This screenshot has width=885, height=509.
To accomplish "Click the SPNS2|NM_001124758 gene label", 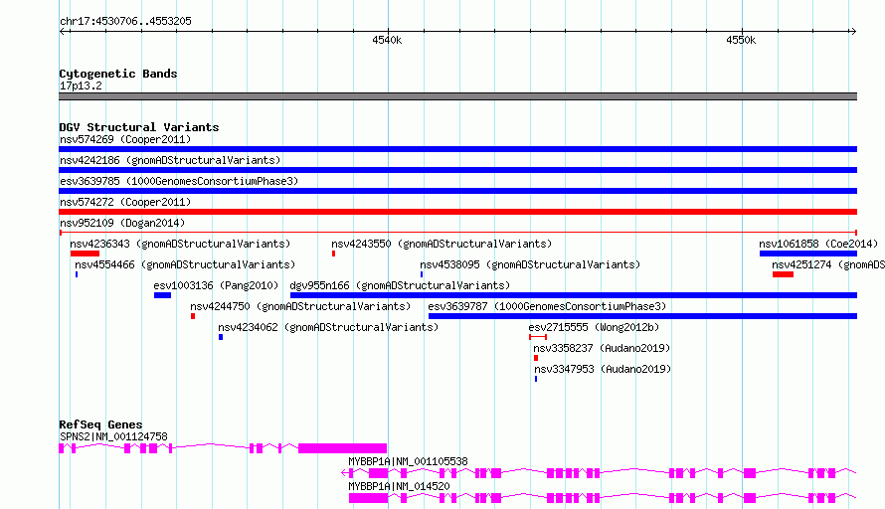I will click(113, 436).
